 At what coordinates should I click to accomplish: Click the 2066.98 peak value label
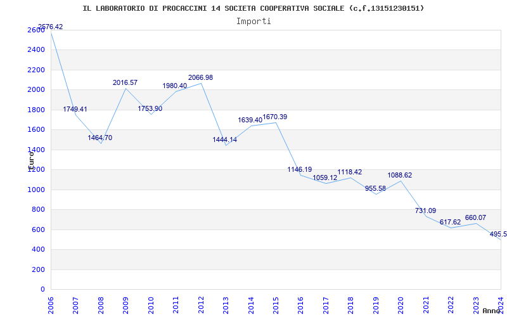click(200, 77)
